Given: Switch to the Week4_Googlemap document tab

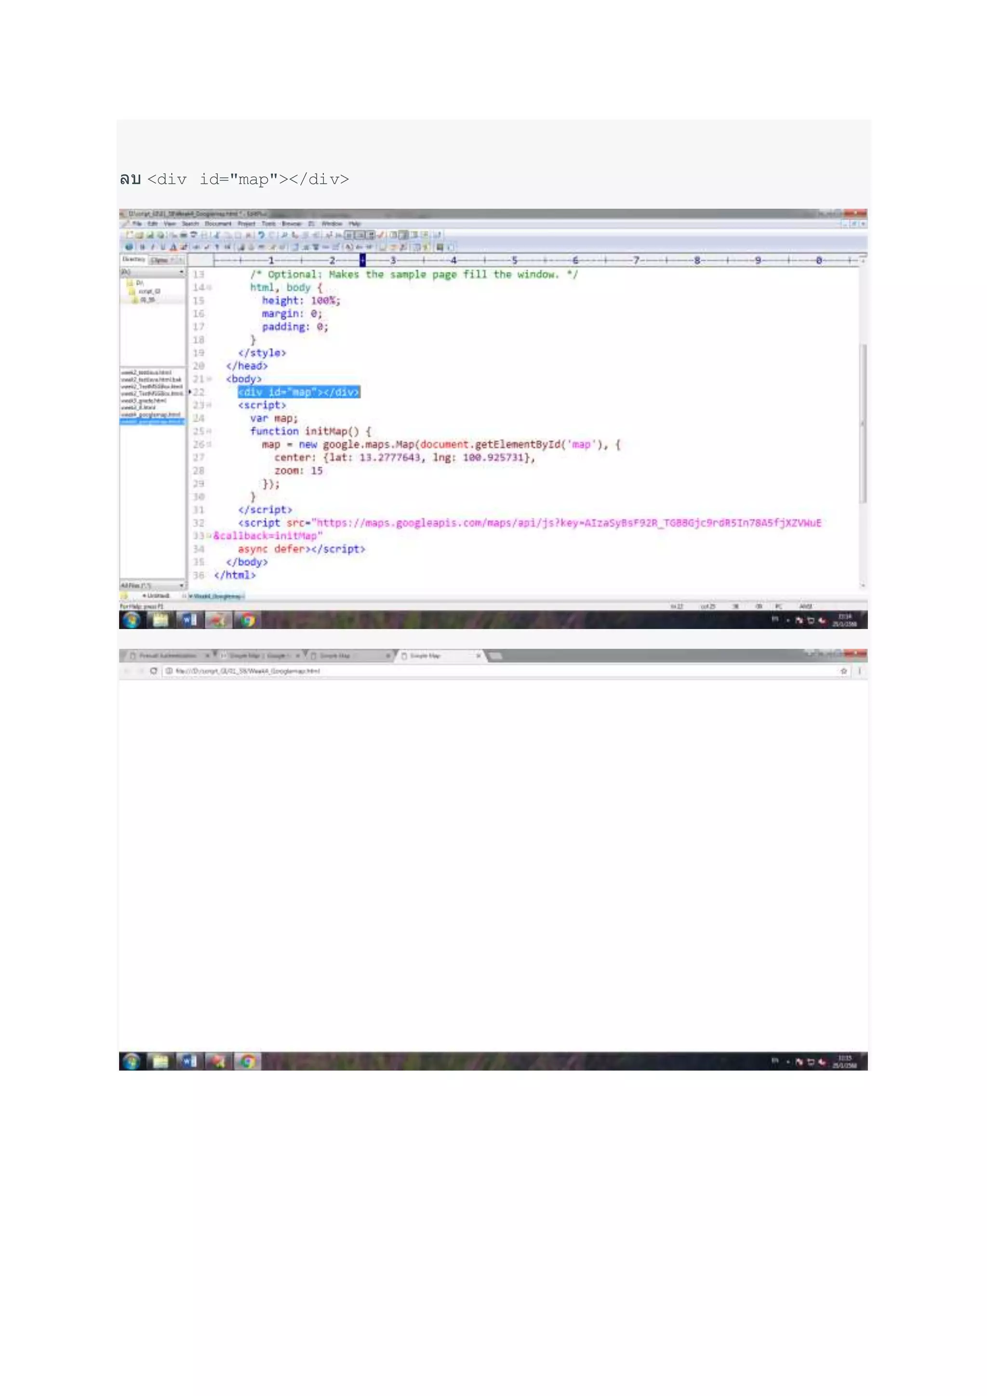Looking at the screenshot, I should pyautogui.click(x=216, y=596).
